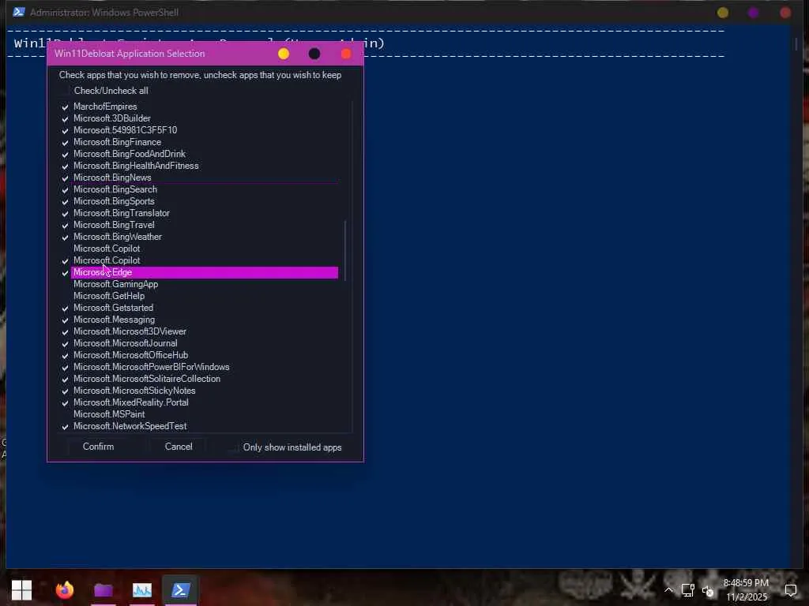Open the performance graph app on taskbar
809x606 pixels.
(142, 589)
